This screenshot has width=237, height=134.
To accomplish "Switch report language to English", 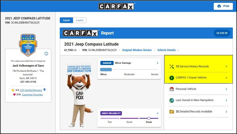I will pyautogui.click(x=66, y=20).
